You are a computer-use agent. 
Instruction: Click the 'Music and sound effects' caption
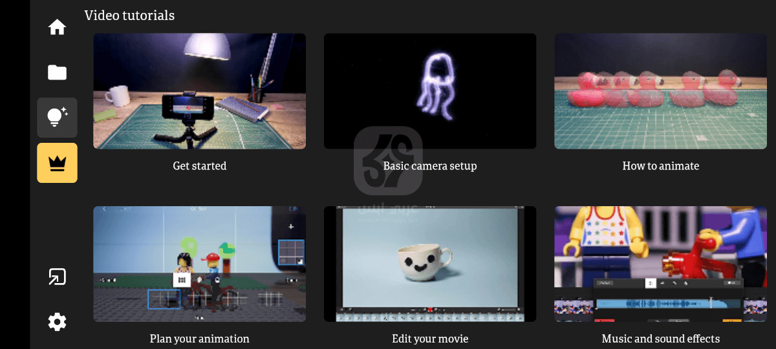tap(661, 339)
